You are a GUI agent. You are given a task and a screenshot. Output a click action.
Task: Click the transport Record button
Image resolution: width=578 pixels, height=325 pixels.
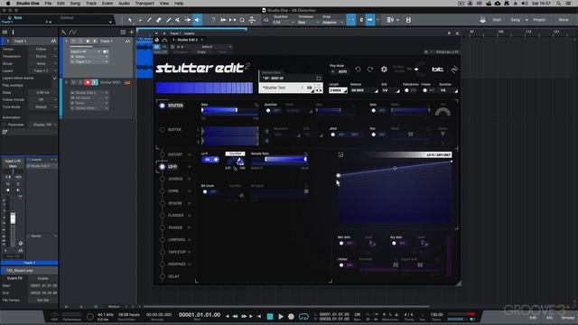pyautogui.click(x=291, y=317)
